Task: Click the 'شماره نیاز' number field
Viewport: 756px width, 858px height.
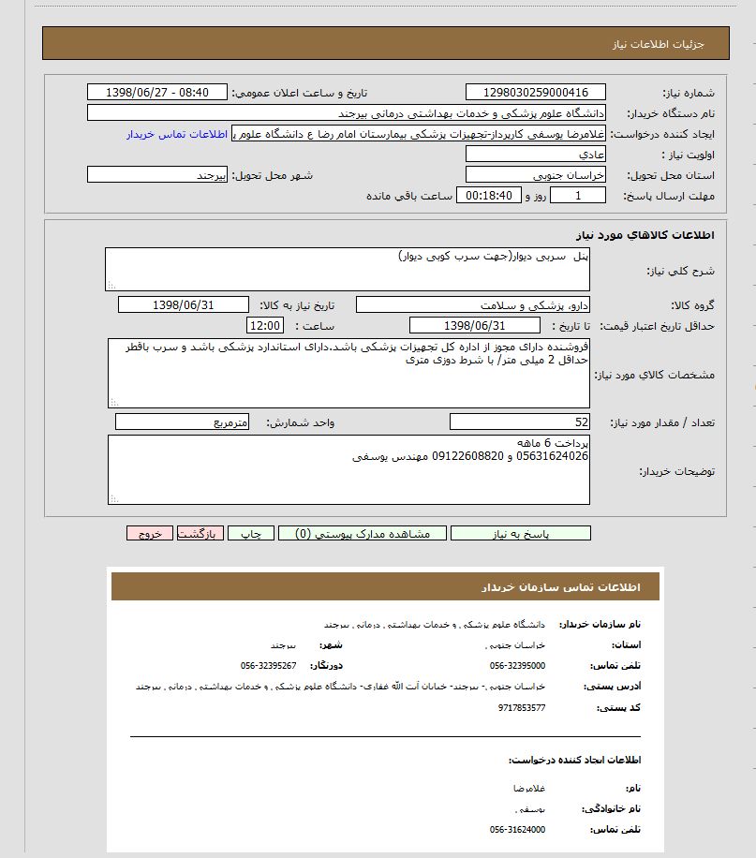Action: [x=535, y=93]
